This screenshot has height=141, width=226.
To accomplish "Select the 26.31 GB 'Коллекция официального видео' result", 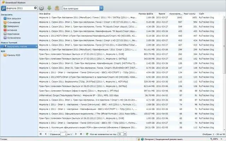I will tap(129, 128).
